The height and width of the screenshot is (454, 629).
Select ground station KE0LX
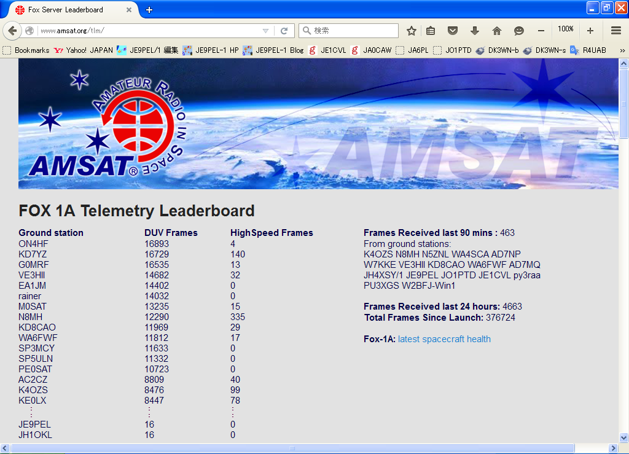[x=33, y=401]
